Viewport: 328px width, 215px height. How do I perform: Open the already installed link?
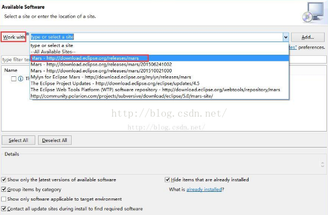204,190
